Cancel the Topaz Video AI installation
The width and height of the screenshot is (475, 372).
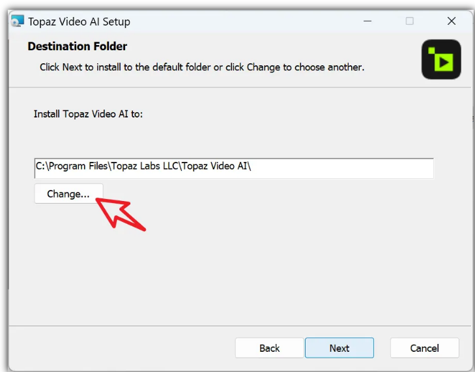click(x=424, y=348)
